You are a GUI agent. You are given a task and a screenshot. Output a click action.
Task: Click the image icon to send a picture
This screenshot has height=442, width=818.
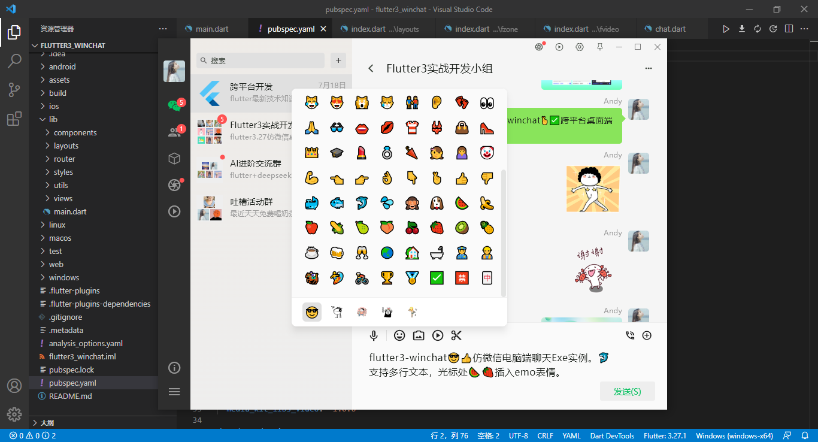[x=419, y=335]
